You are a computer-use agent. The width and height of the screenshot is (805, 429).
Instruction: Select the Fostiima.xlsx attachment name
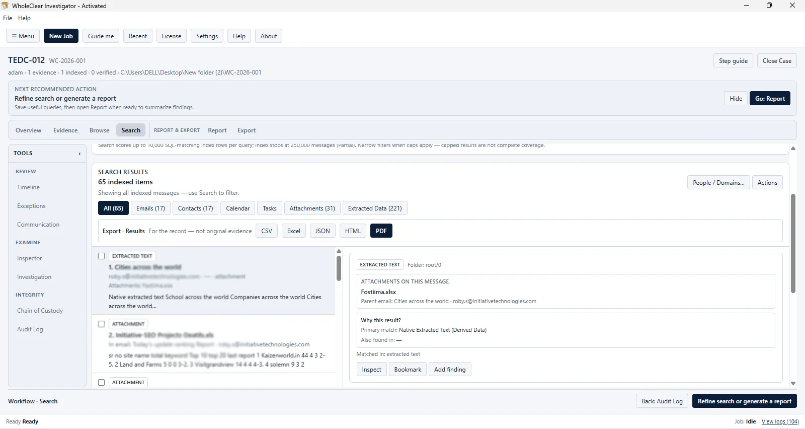[378, 292]
